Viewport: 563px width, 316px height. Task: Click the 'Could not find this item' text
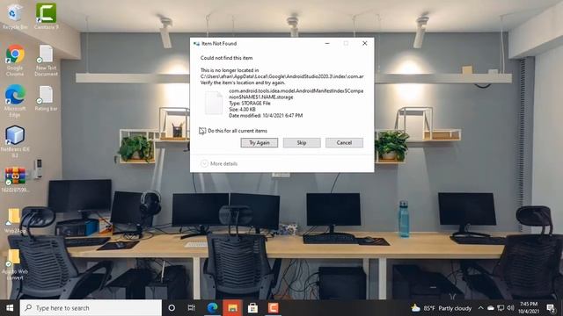coord(226,58)
